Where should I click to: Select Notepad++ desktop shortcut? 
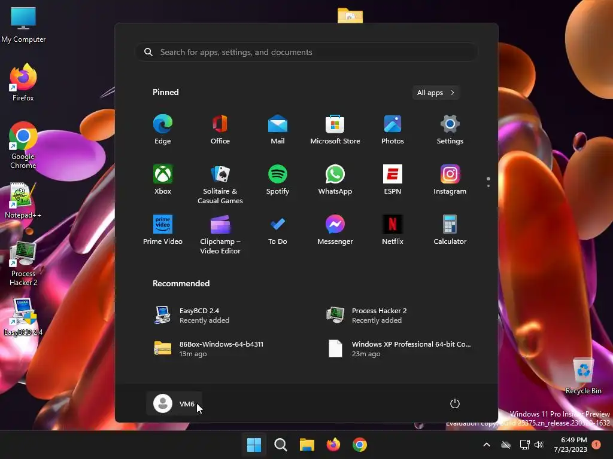click(x=23, y=200)
